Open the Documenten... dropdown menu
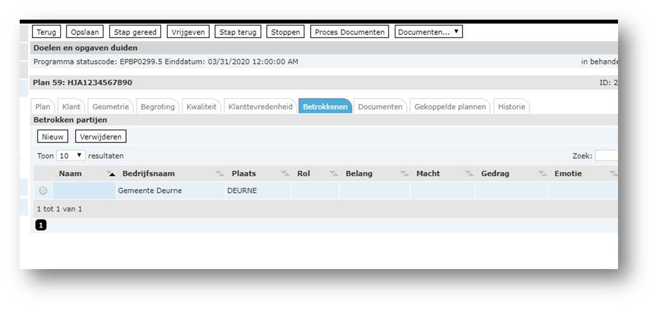658x309 pixels. click(x=428, y=32)
